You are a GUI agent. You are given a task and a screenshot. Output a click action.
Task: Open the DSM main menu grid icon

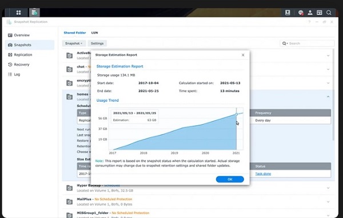pyautogui.click(x=19, y=13)
